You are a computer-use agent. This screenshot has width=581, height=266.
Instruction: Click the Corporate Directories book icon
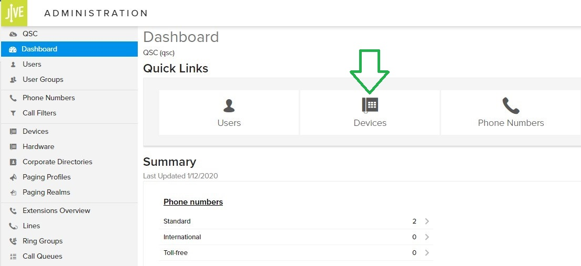click(13, 162)
